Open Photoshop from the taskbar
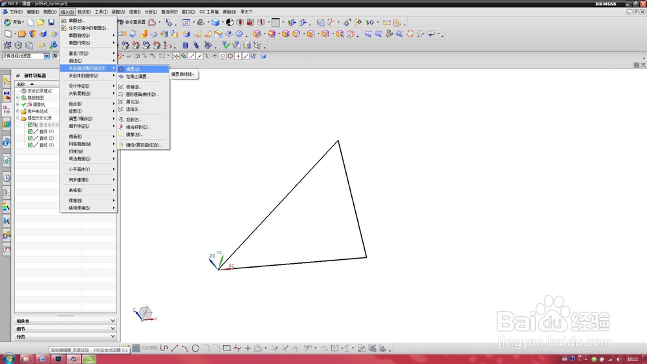 (58, 359)
